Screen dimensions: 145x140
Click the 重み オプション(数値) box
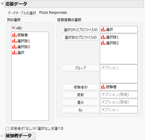[119, 102]
